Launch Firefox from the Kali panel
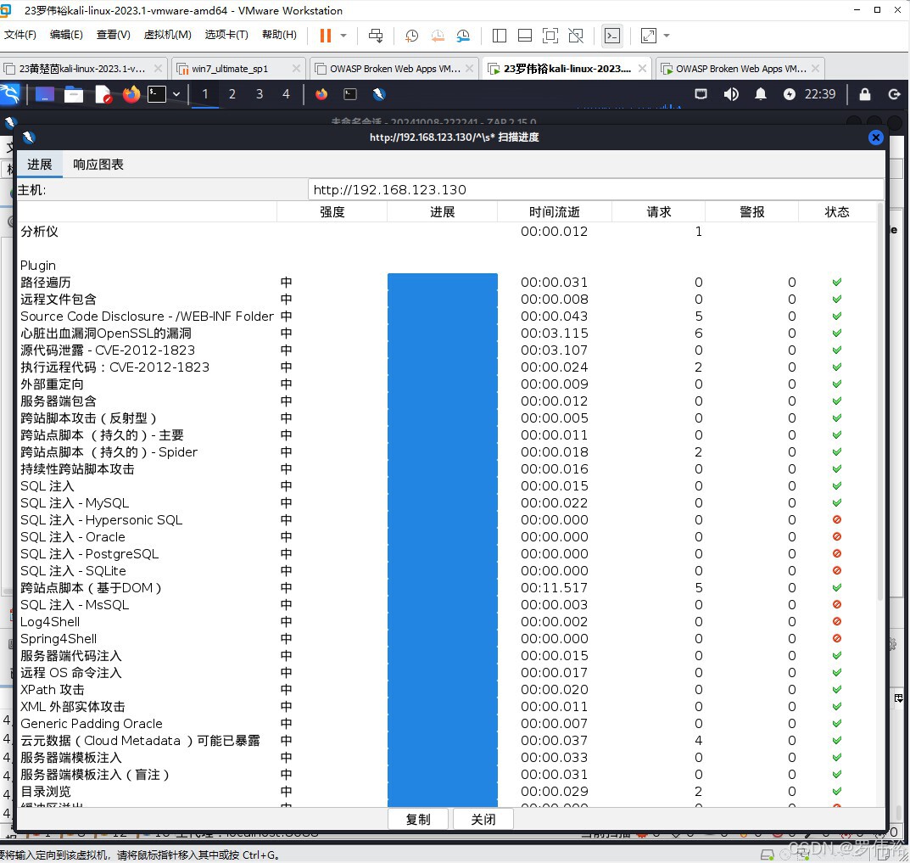910x863 pixels. coord(131,94)
